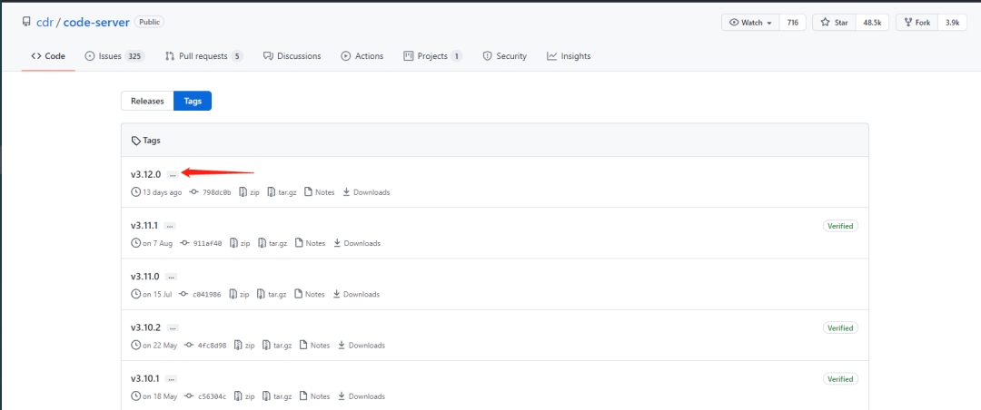Open Downloads for v3.11.1
This screenshot has width=981, height=410.
coord(357,243)
